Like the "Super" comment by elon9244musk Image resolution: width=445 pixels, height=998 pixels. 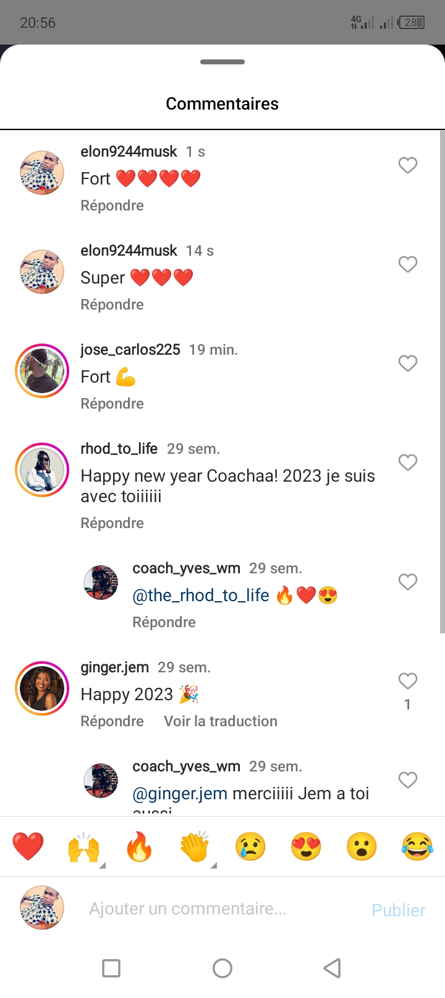(x=408, y=264)
